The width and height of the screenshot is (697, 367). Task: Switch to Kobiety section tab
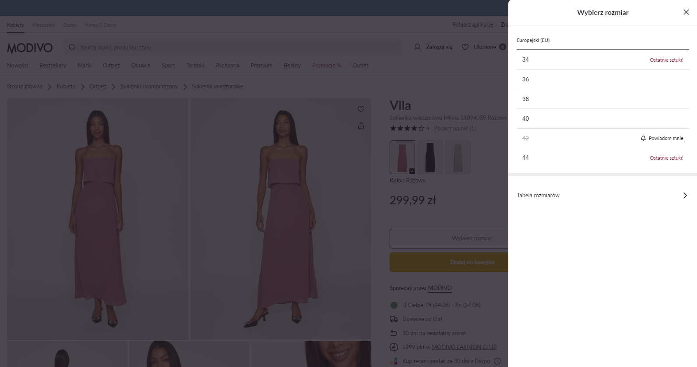pos(15,25)
